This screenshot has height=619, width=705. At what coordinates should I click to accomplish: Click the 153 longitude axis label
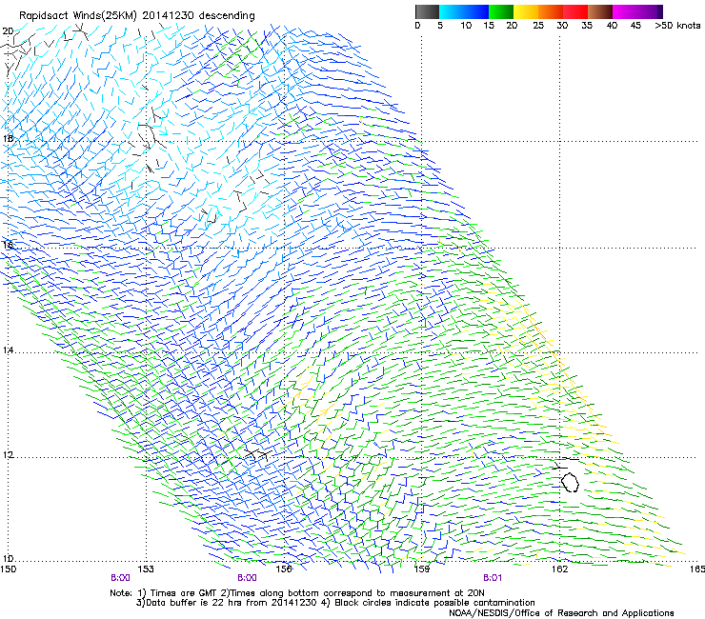146,569
